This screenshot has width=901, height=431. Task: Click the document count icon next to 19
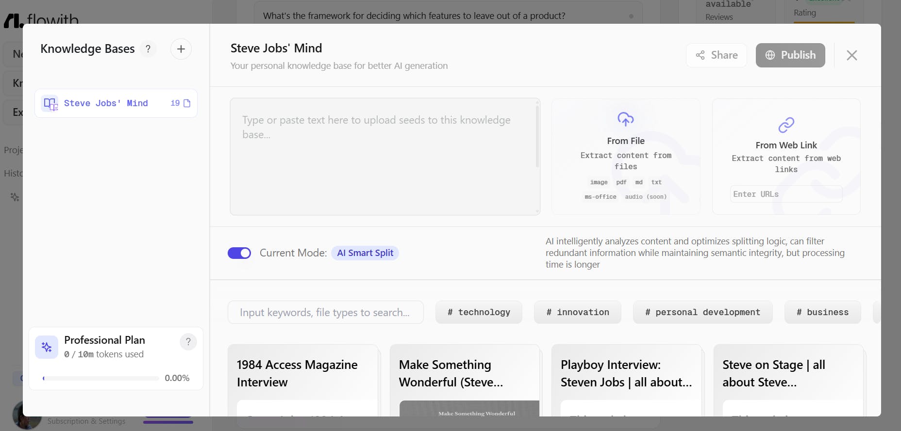[x=187, y=103]
